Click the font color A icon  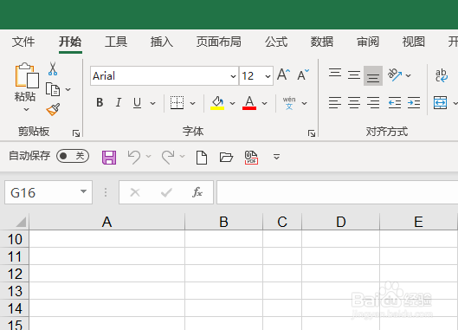(x=249, y=103)
